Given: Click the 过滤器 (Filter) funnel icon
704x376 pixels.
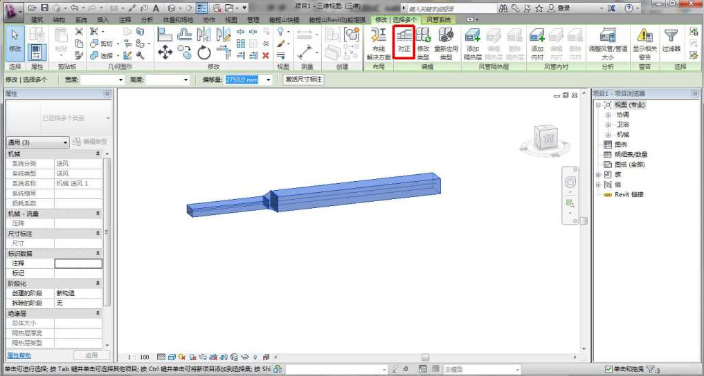Looking at the screenshot, I should click(671, 37).
